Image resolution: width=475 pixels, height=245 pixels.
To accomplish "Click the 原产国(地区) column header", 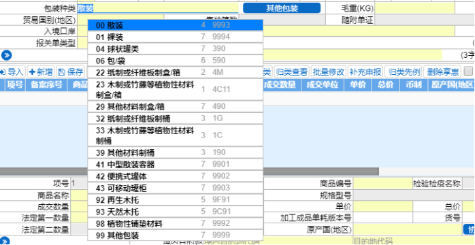I will pyautogui.click(x=451, y=85).
